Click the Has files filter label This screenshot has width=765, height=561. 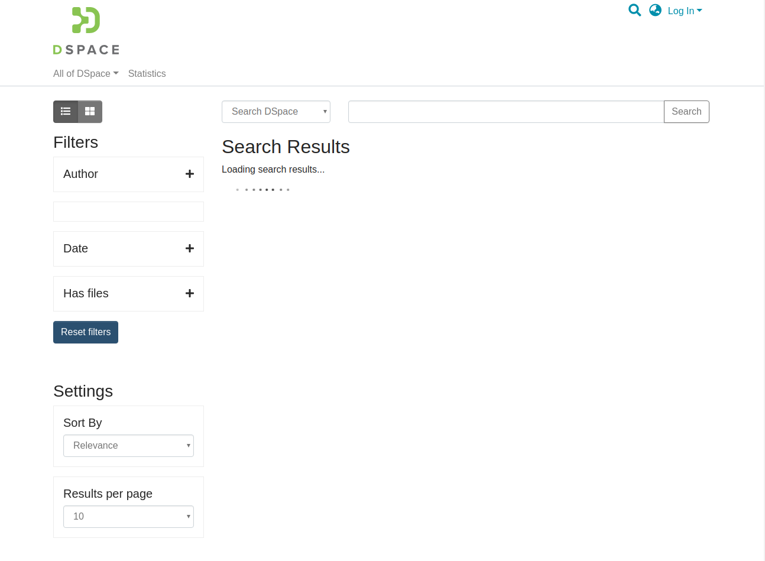point(86,293)
